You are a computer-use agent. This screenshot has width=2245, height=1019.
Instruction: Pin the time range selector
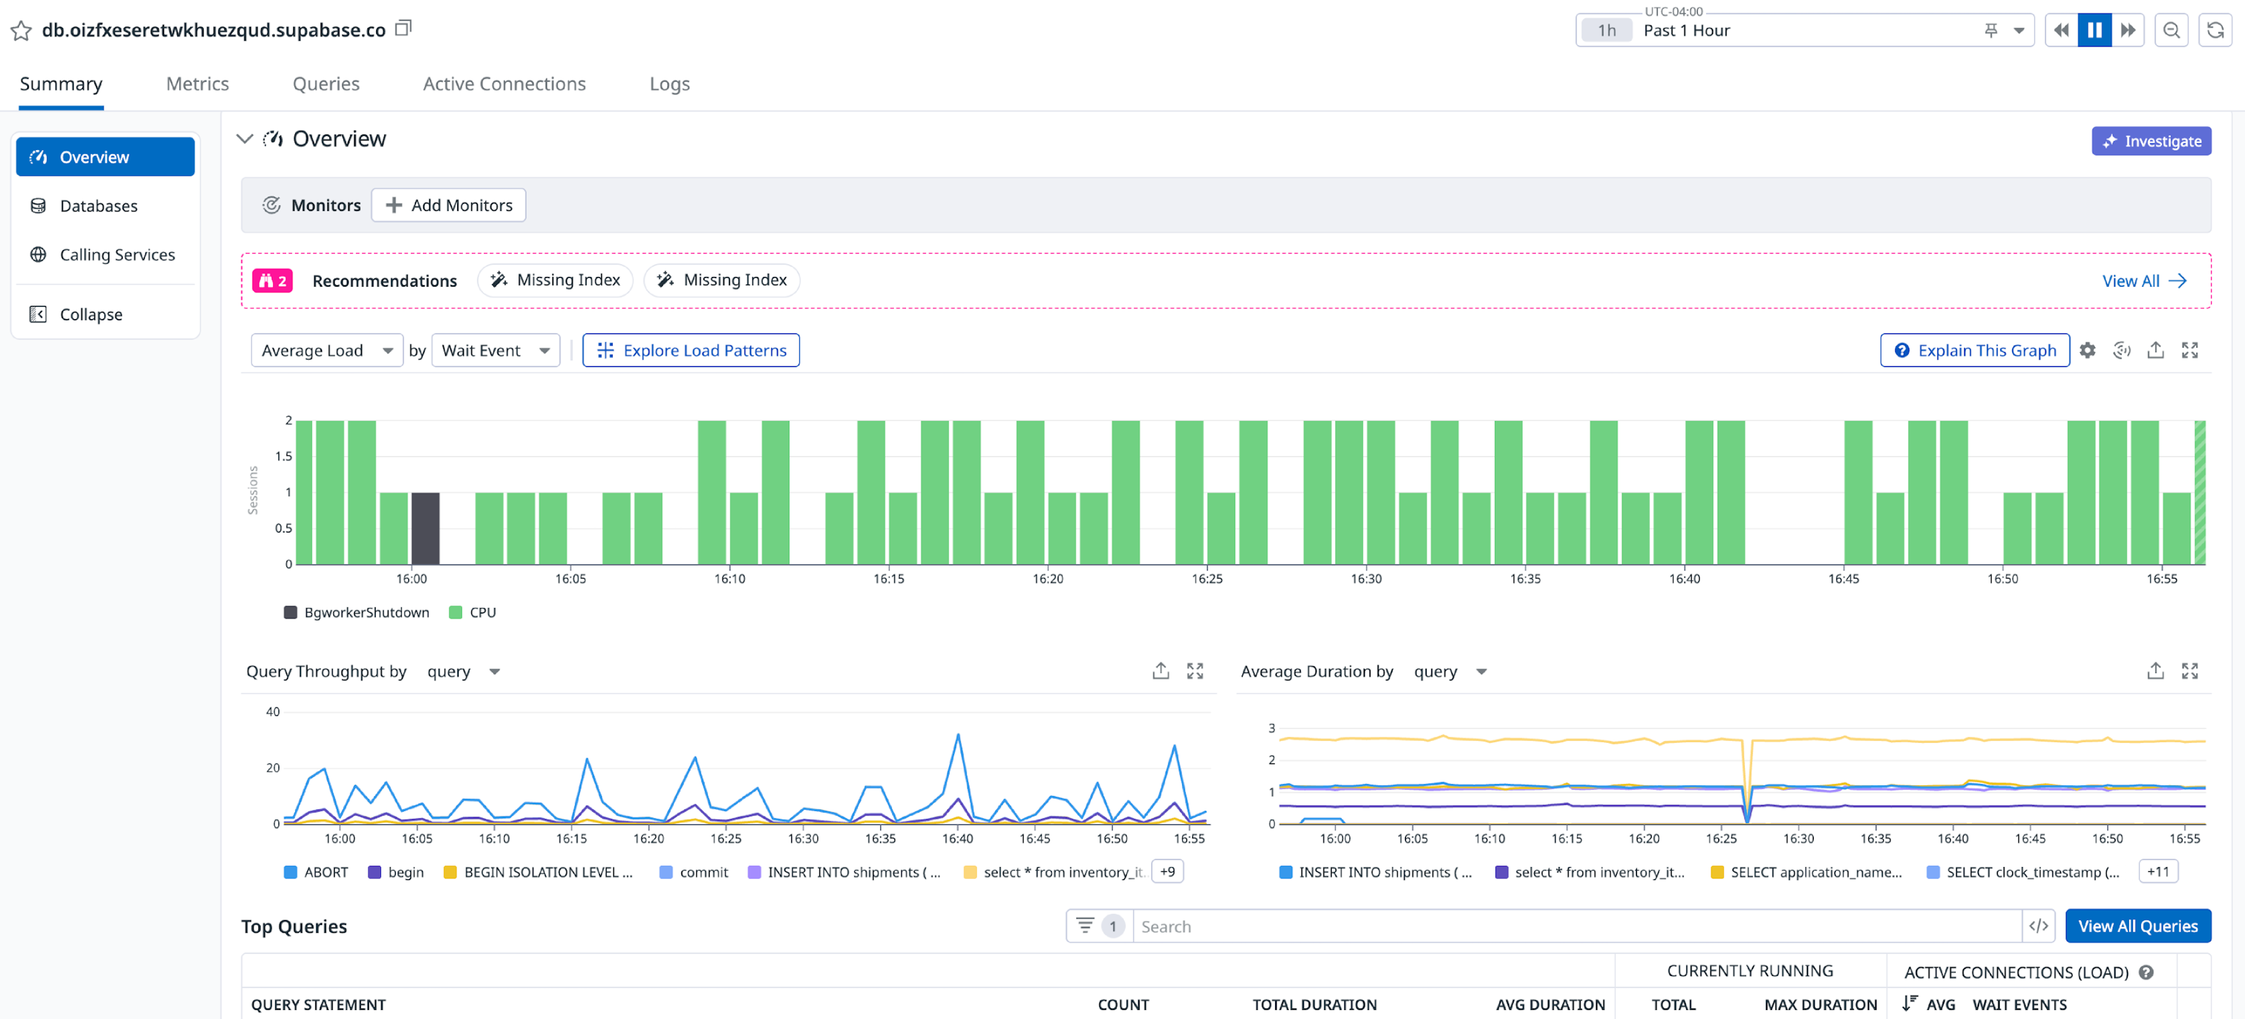pos(1991,31)
